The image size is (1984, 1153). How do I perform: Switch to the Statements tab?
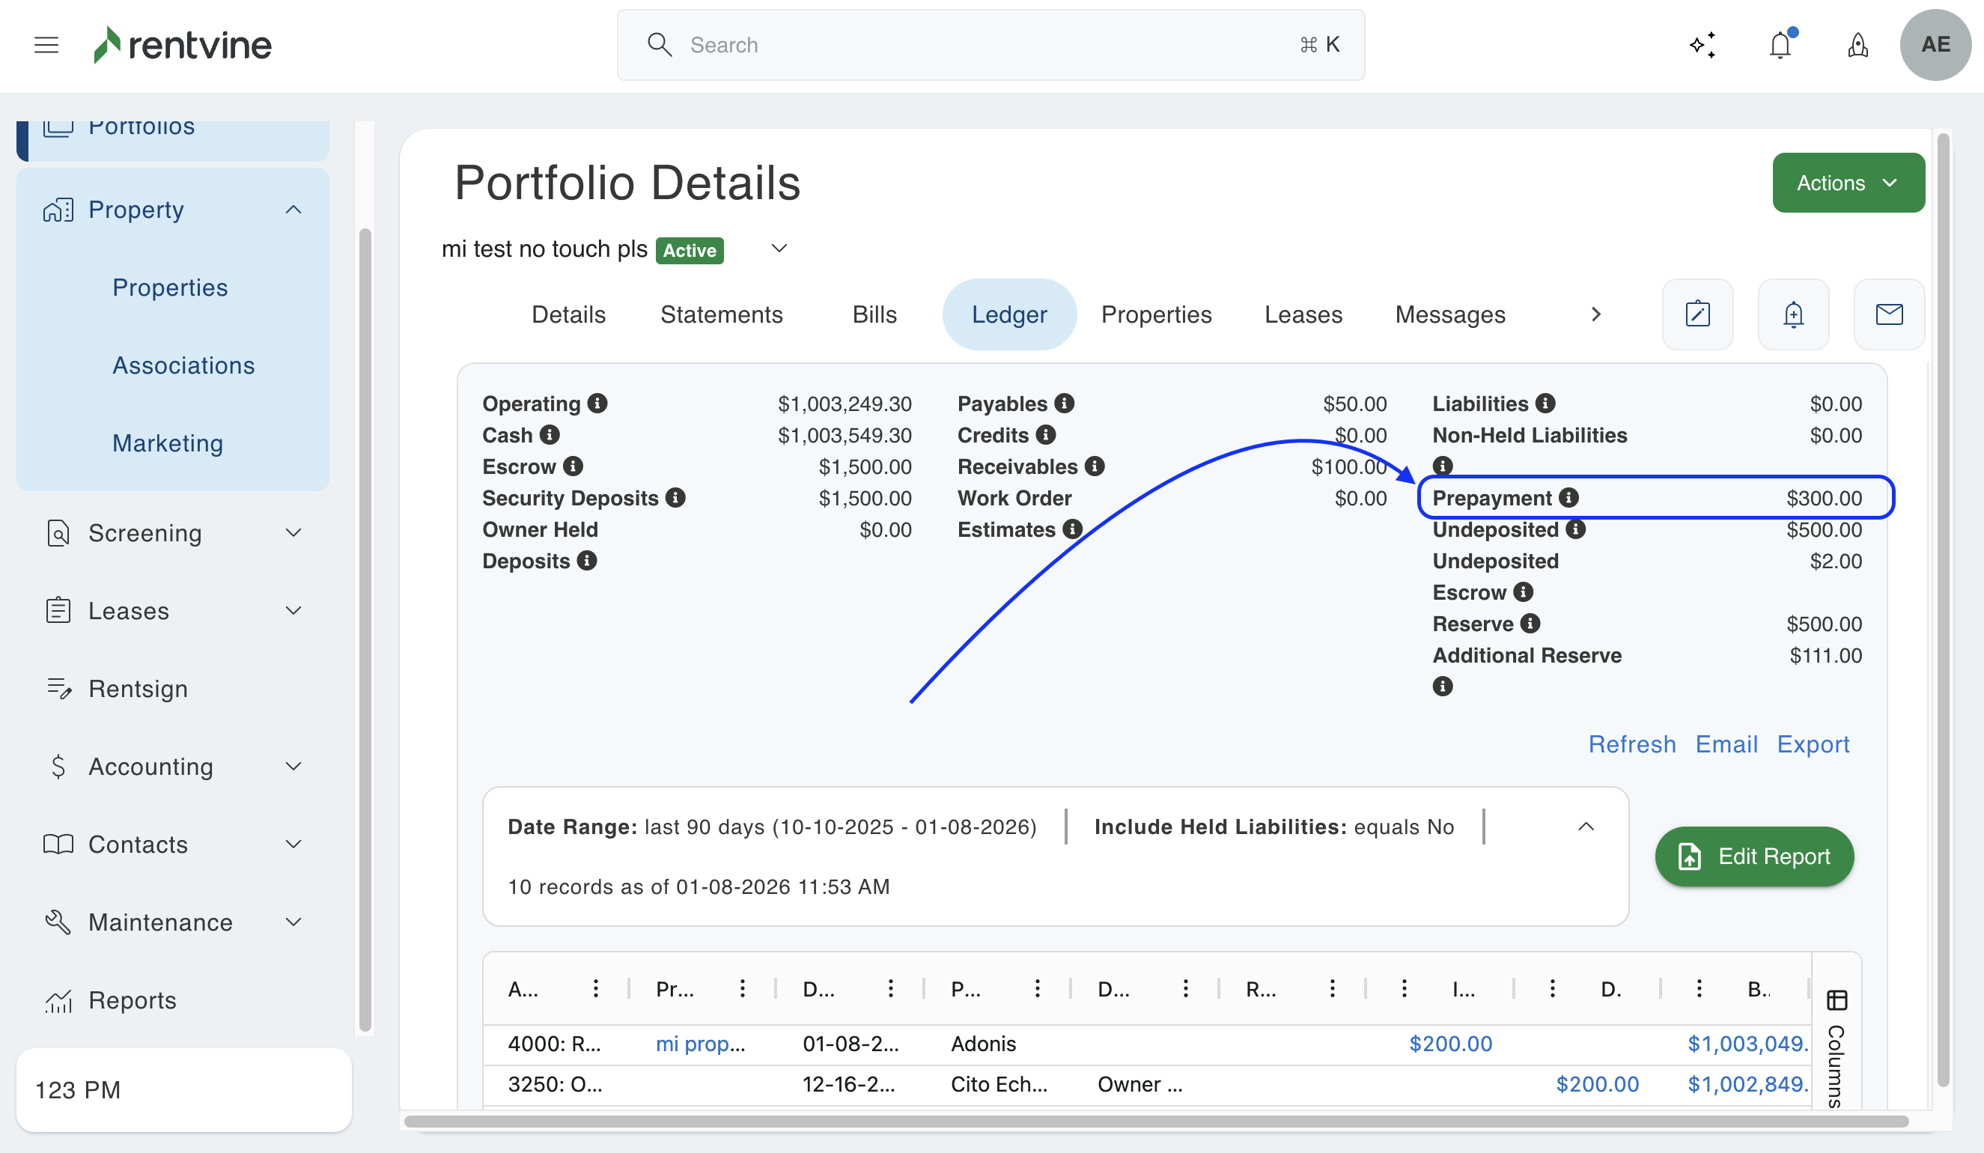pyautogui.click(x=721, y=314)
